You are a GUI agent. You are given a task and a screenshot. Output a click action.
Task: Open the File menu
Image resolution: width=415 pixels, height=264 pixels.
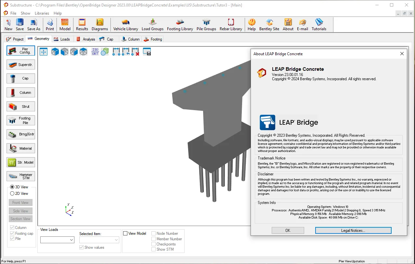[x=13, y=13]
